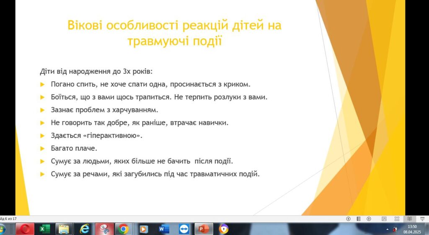
Task: Show hidden system tray icons
Action: click(387, 229)
